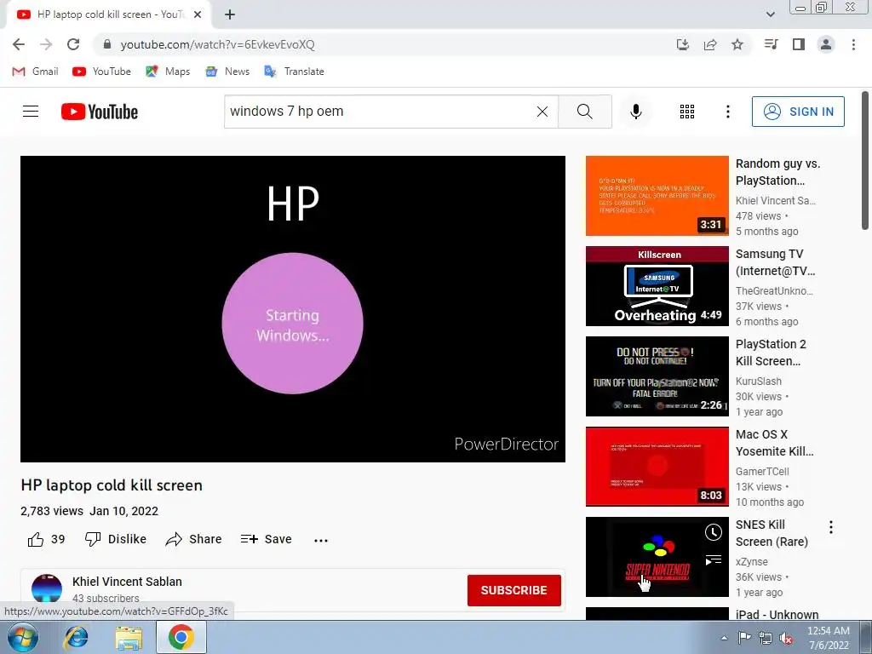Open the Chrome profile avatar icon
This screenshot has height=654, width=872.
[x=826, y=44]
